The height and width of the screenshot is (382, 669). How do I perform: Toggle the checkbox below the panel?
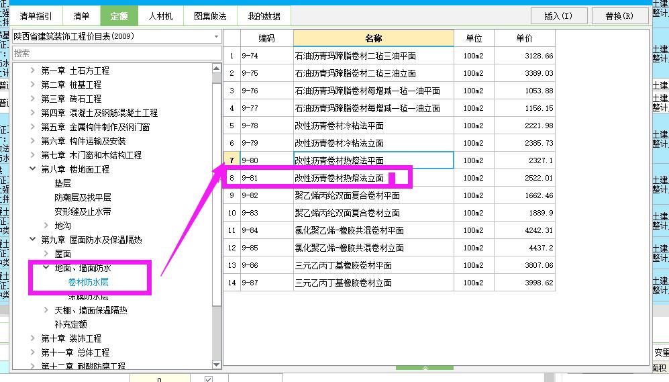coord(208,379)
